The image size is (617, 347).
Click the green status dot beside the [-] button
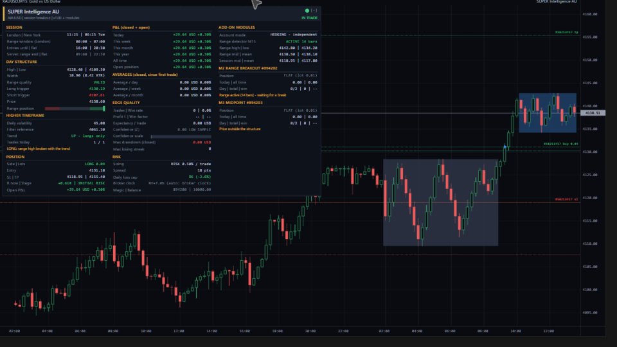[307, 11]
